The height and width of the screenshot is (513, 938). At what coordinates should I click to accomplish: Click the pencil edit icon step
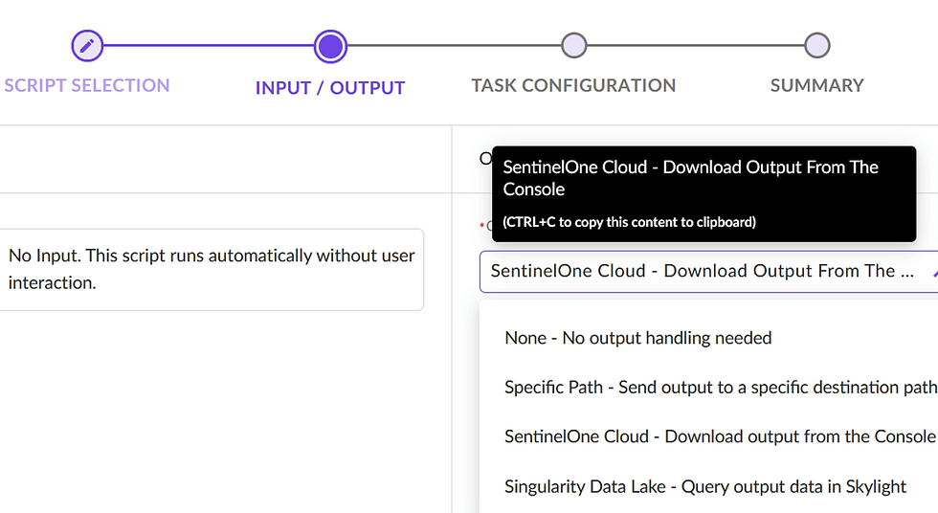click(x=87, y=45)
